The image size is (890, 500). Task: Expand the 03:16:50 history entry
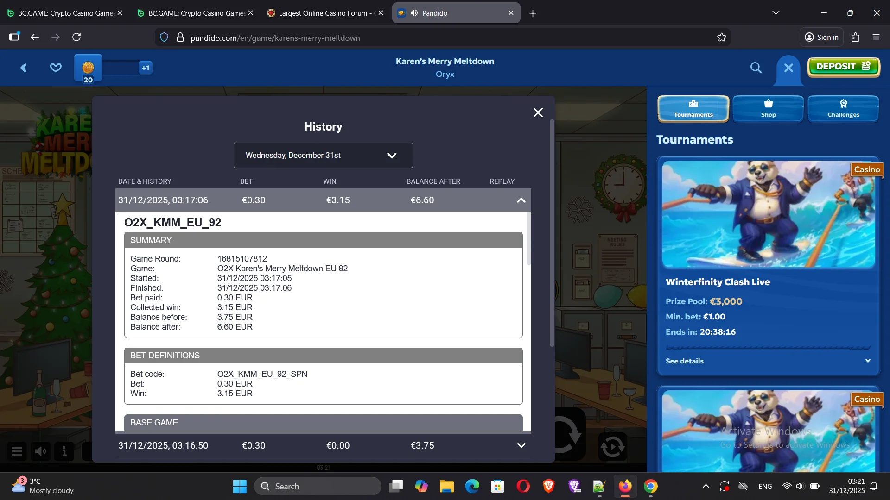tap(521, 445)
